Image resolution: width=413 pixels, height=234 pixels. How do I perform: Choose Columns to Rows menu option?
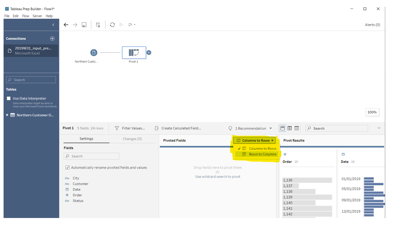[257, 148]
